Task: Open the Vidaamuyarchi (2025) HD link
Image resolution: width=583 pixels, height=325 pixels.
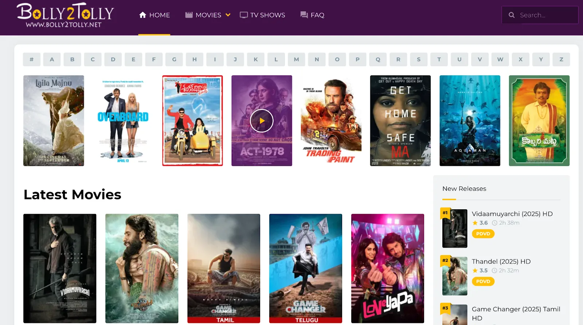Action: pyautogui.click(x=512, y=214)
